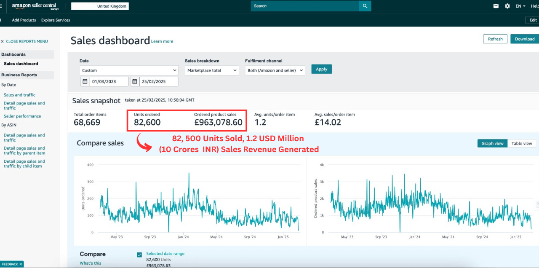Click the start date calendar icon
This screenshot has height=268, width=539.
point(85,81)
